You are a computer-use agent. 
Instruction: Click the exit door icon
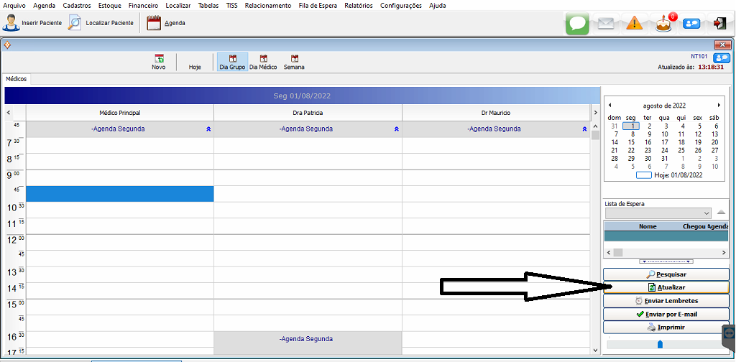[719, 23]
